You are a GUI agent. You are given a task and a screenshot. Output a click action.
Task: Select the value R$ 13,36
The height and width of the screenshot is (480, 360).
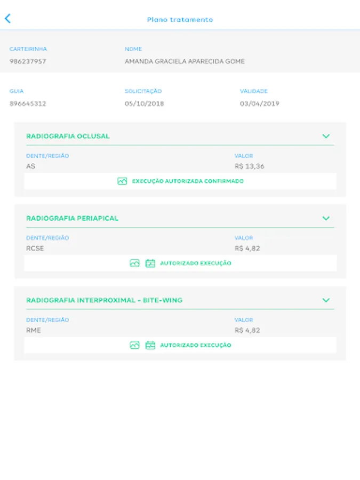[x=250, y=166]
